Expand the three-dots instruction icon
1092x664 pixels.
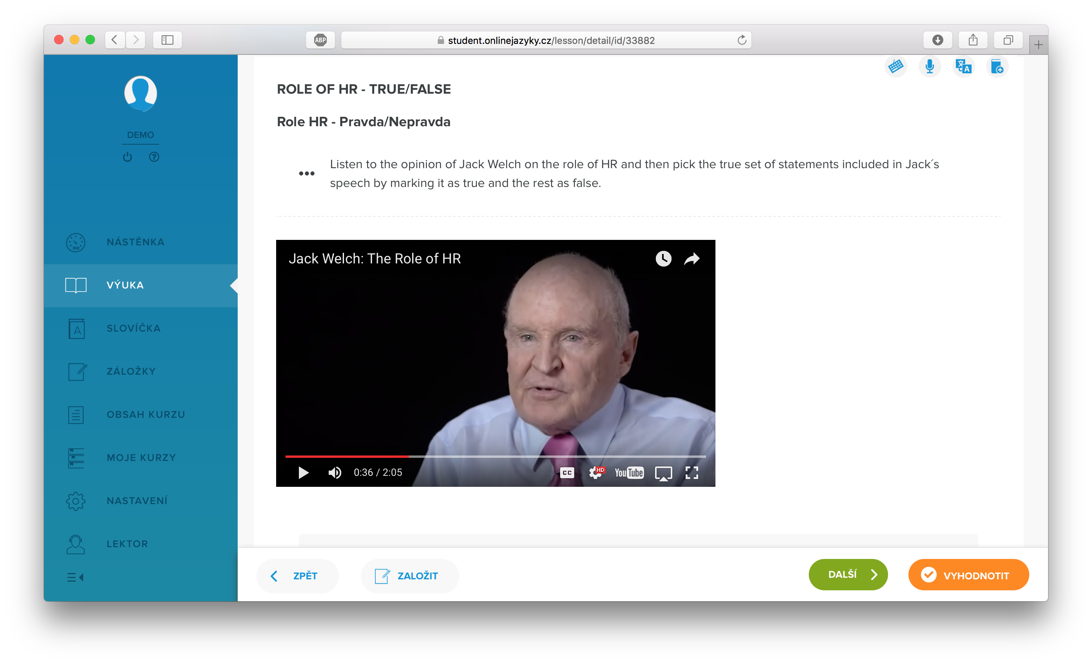pos(307,173)
